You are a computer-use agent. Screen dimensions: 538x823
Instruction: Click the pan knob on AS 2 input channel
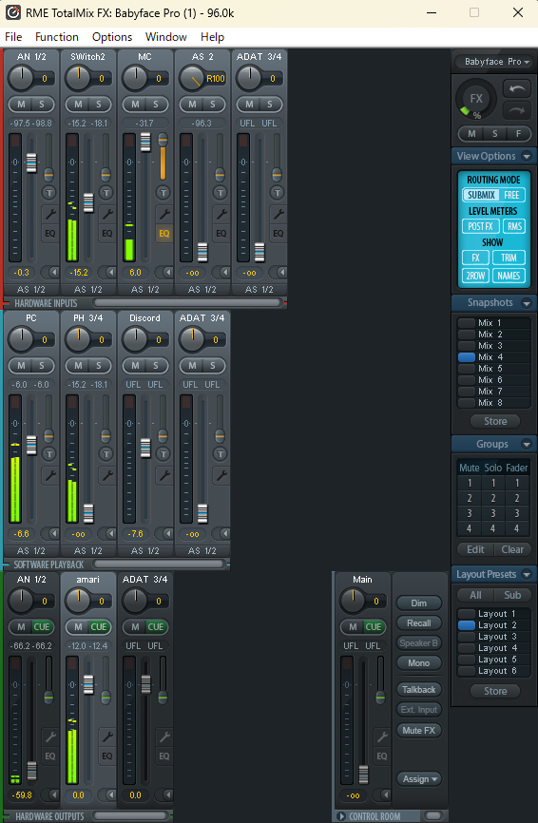click(x=193, y=79)
